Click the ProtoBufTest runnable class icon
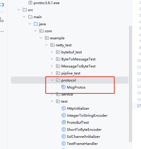Screen dimensions: 141x149 [x=64, y=122]
